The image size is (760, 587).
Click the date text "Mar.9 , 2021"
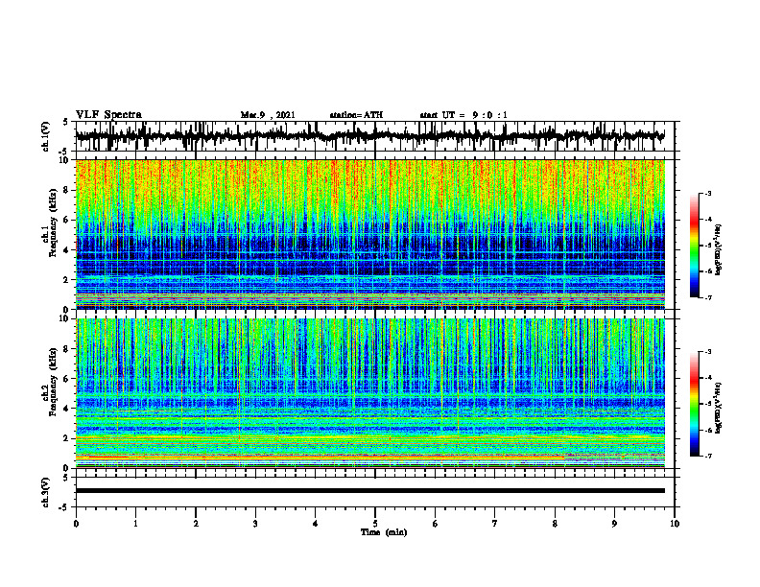click(268, 115)
